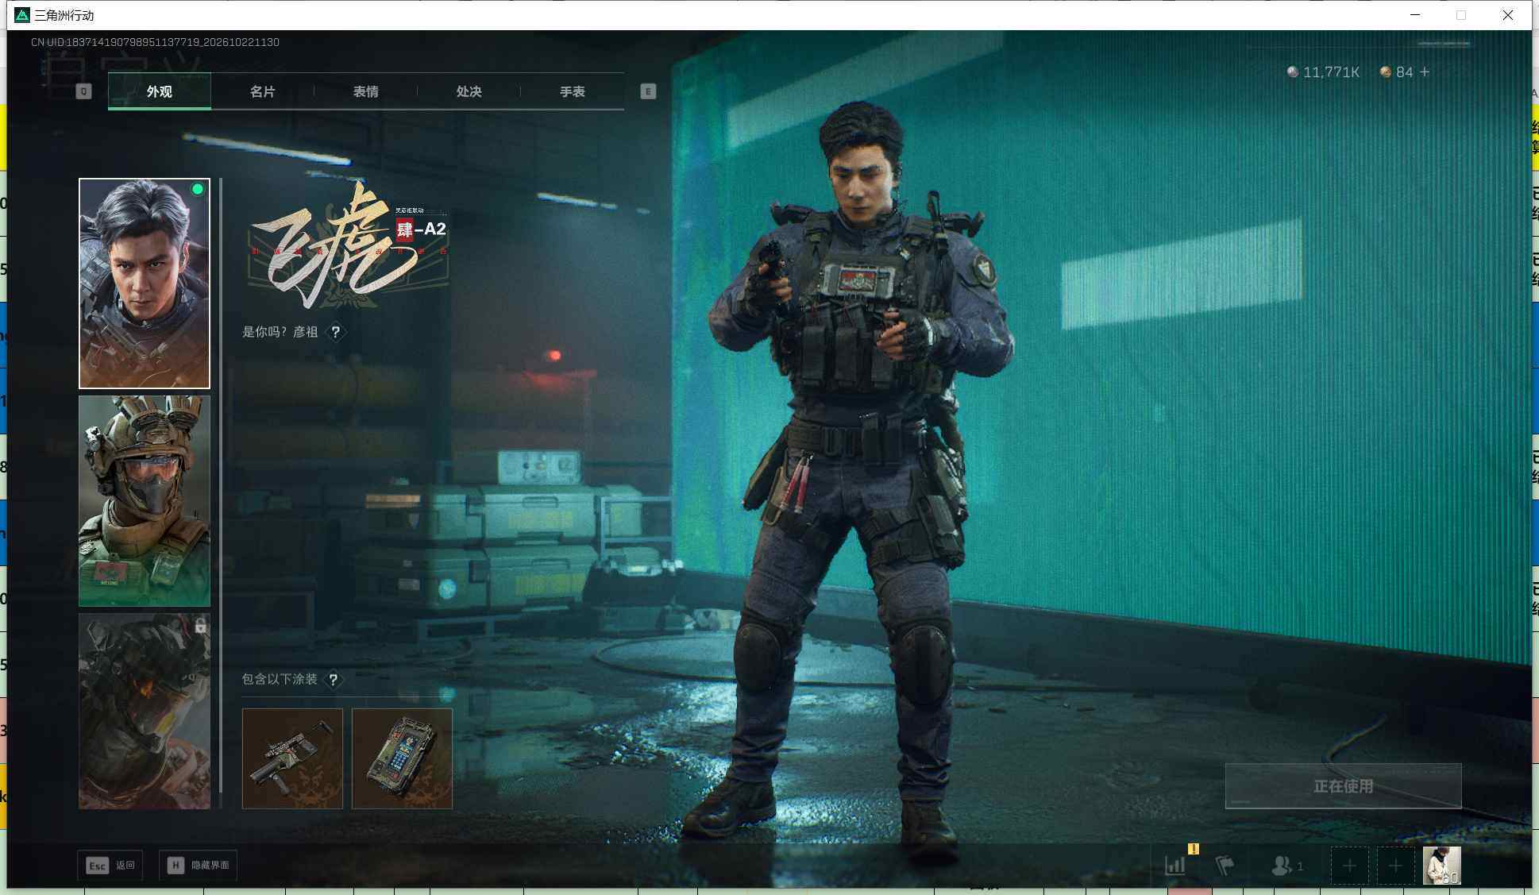Click the lock icon on third skin
The width and height of the screenshot is (1539, 895).
(x=201, y=627)
